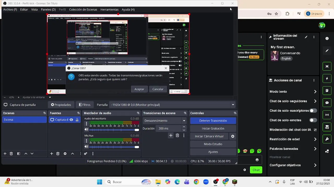Expand Configurar objetivos option
334x187 pixels.
315,165
